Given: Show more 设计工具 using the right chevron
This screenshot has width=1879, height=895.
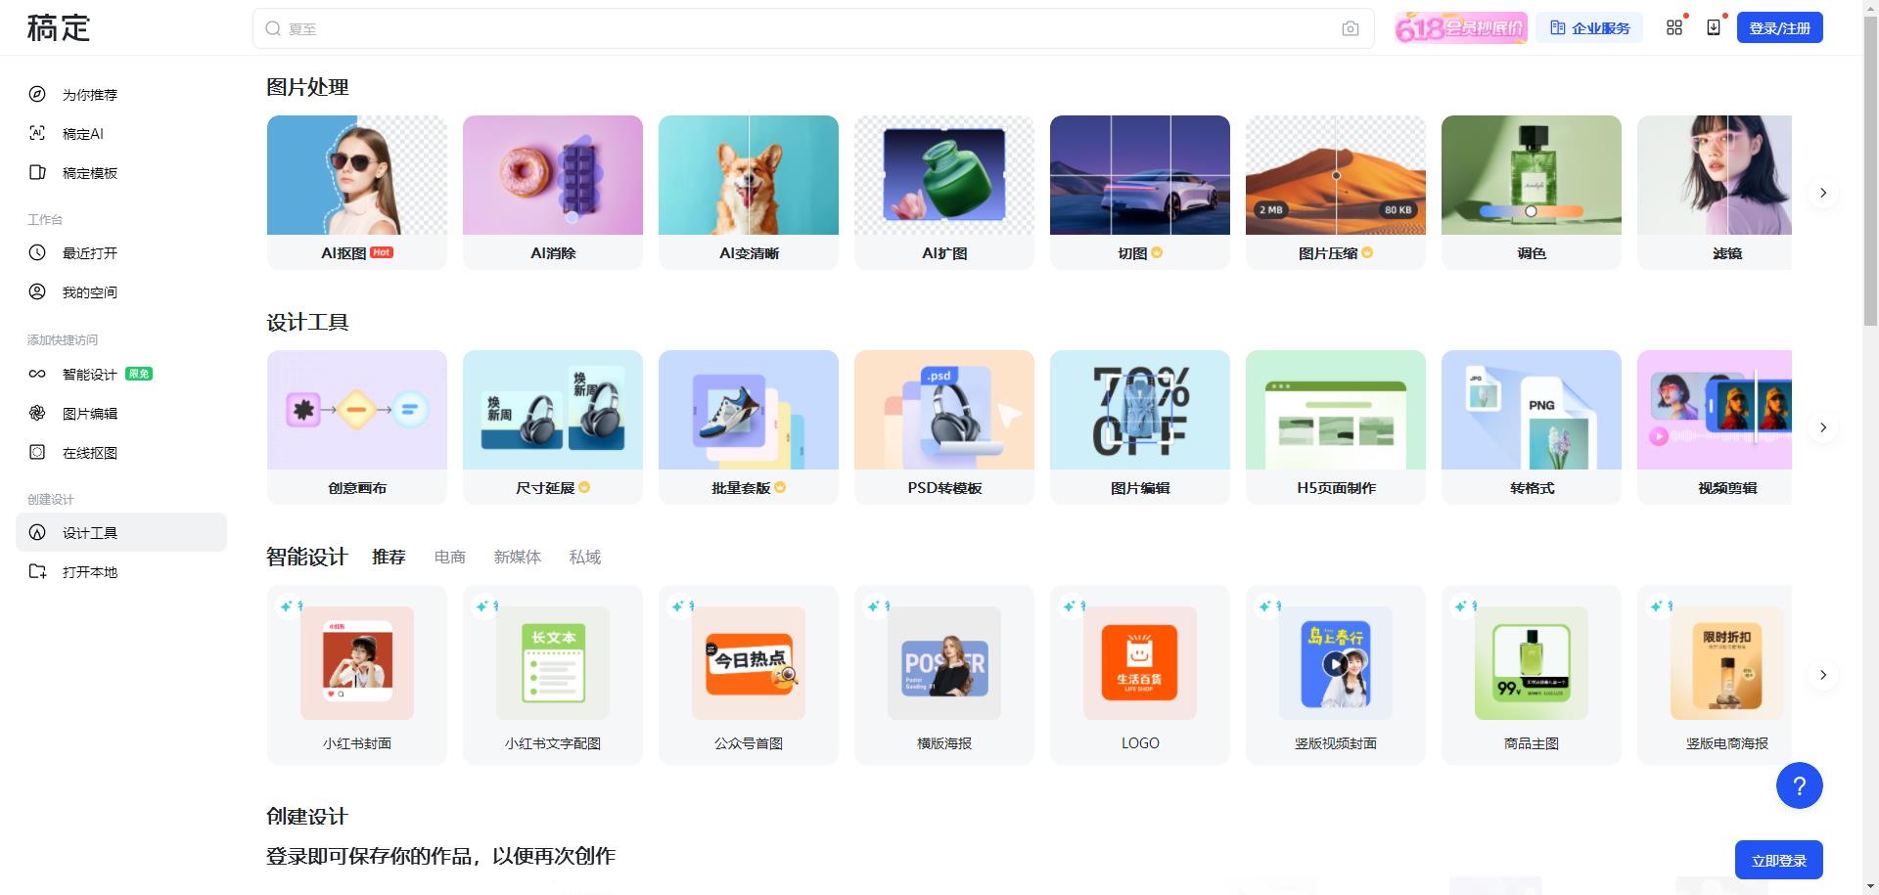Looking at the screenshot, I should click(x=1822, y=427).
